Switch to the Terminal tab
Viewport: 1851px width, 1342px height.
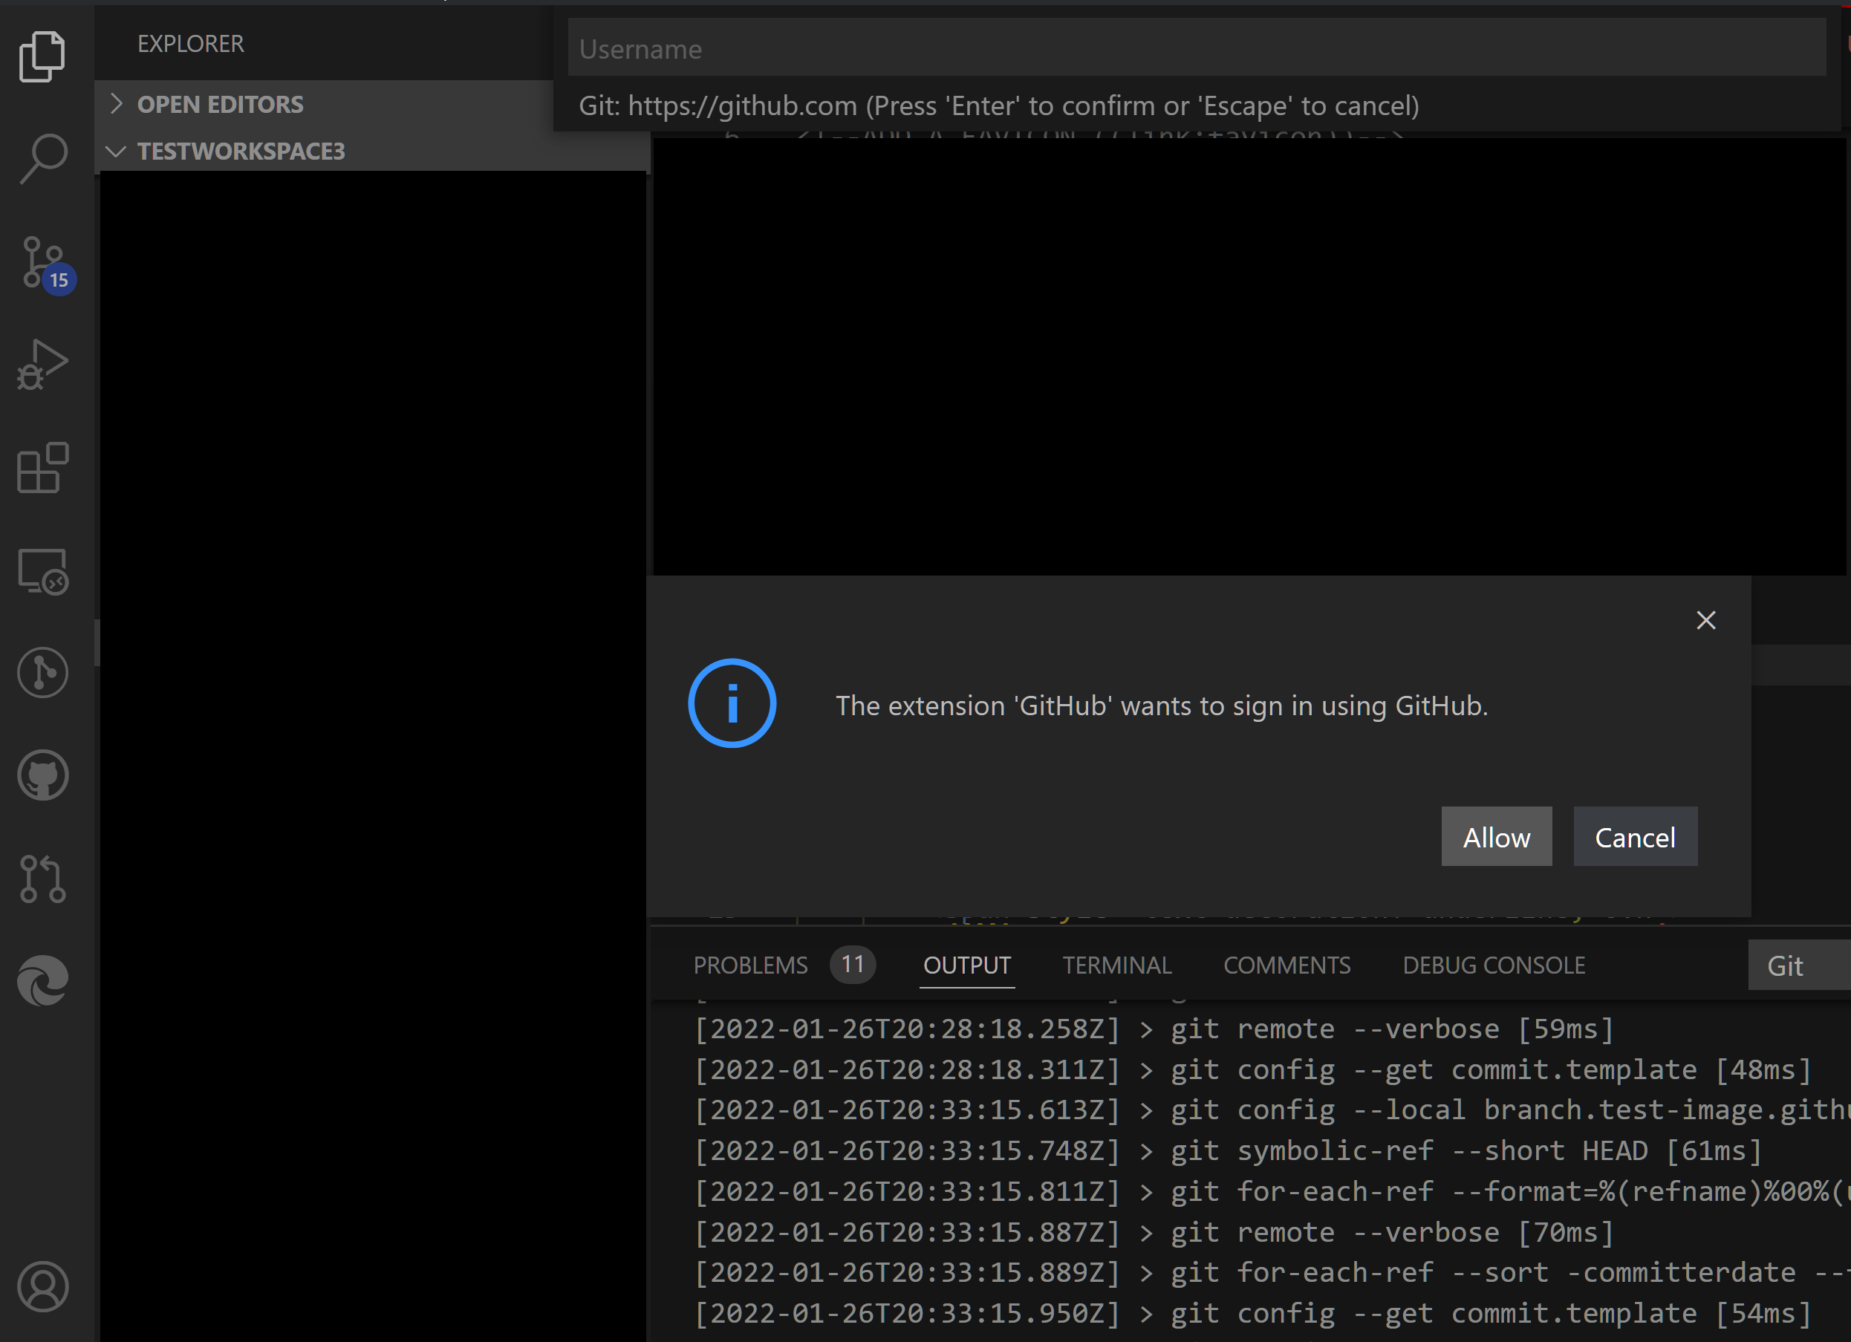tap(1117, 965)
